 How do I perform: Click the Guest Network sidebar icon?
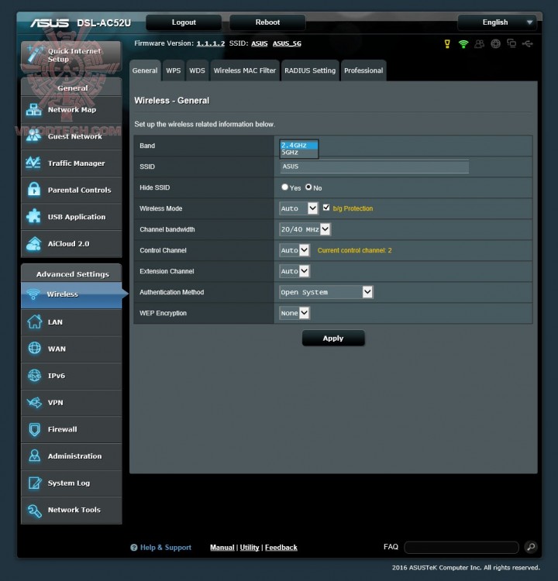coord(34,136)
